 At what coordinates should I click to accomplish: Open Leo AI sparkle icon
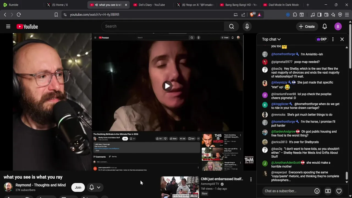333,15
